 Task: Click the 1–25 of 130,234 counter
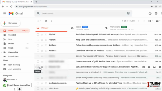(x=128, y=21)
